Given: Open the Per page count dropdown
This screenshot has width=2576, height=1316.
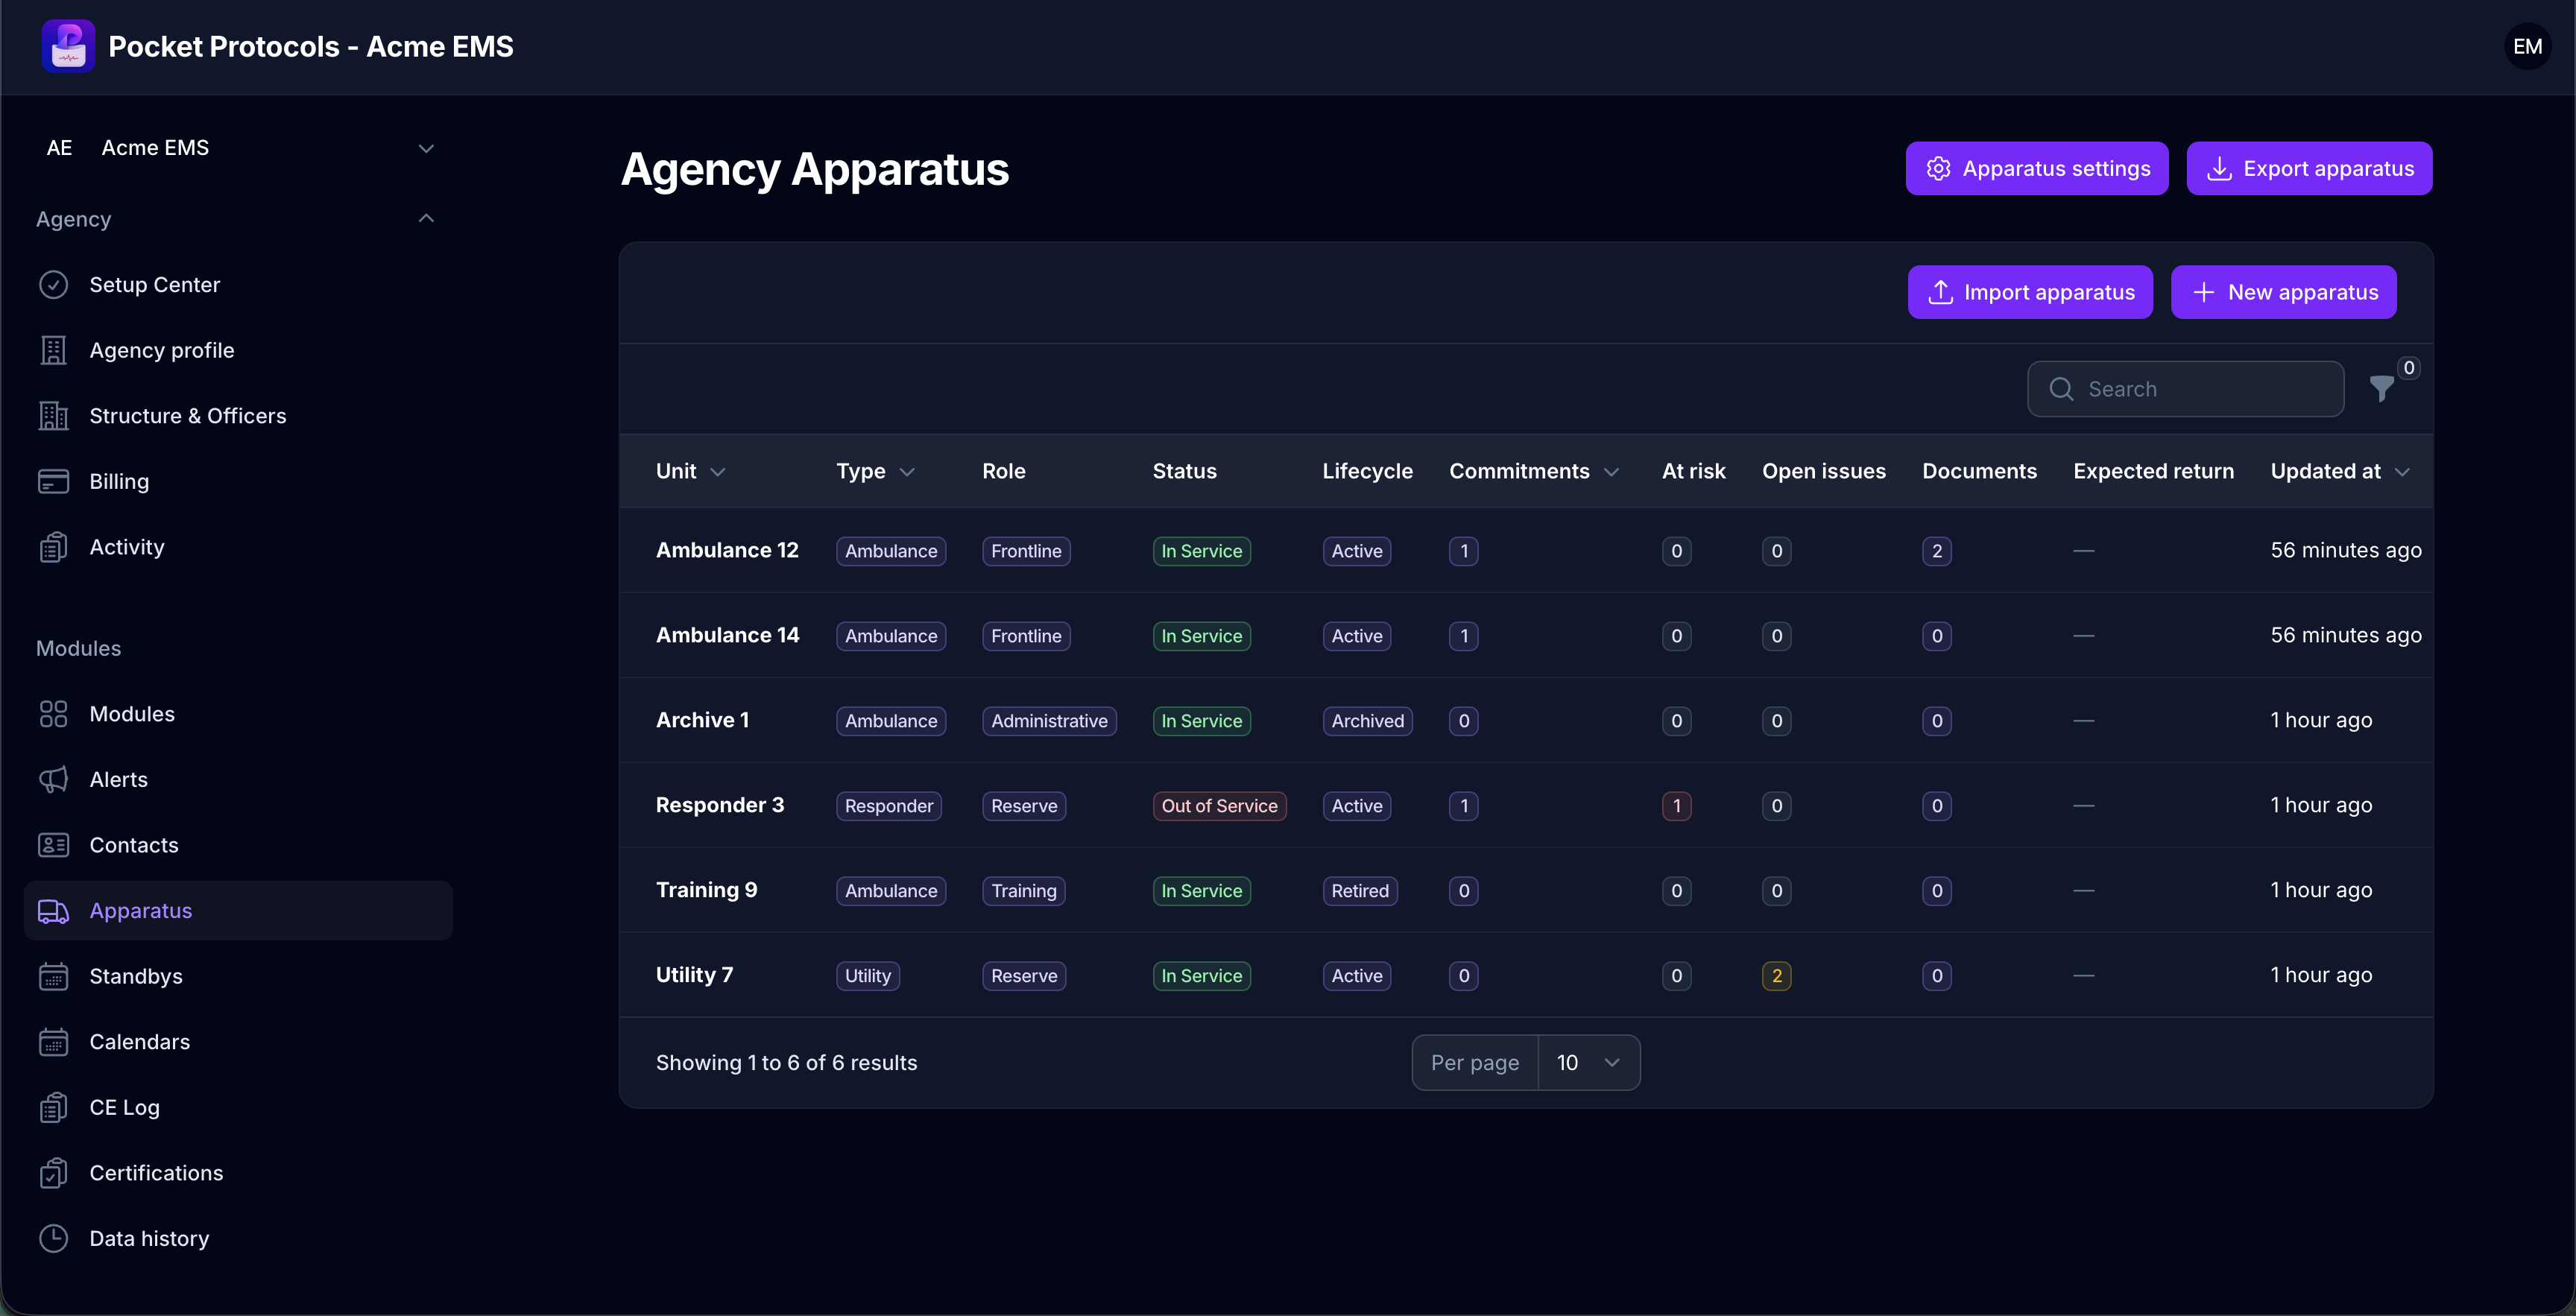Looking at the screenshot, I should [x=1588, y=1063].
